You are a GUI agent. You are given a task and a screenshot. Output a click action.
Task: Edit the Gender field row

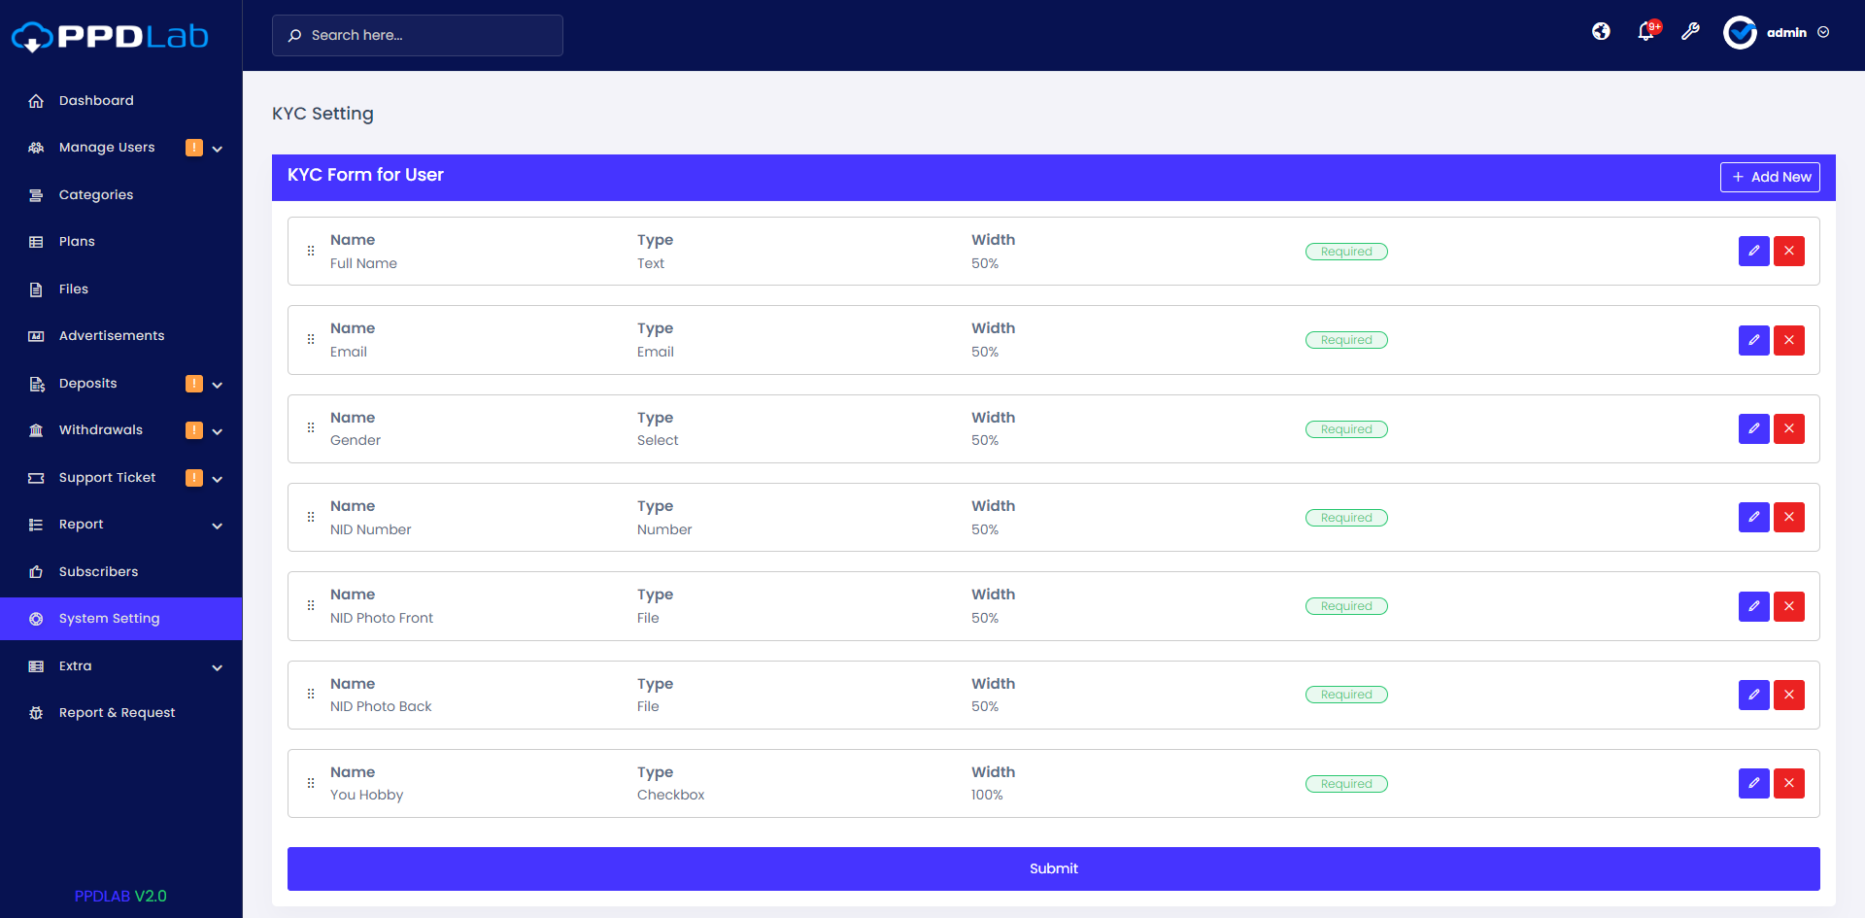tap(1753, 428)
